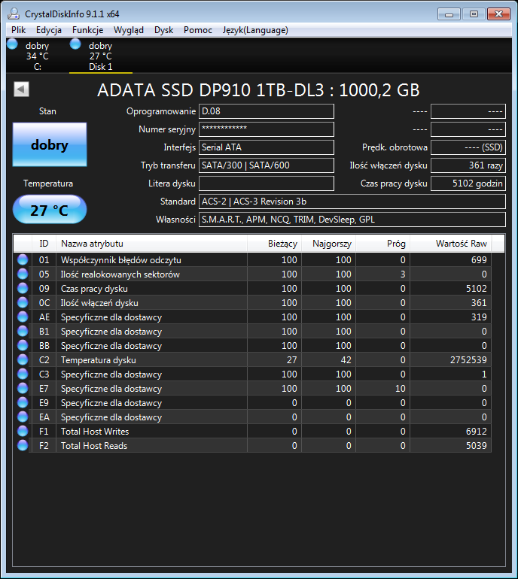The image size is (518, 579).
Task: Open the Plik menu
Action: point(19,30)
